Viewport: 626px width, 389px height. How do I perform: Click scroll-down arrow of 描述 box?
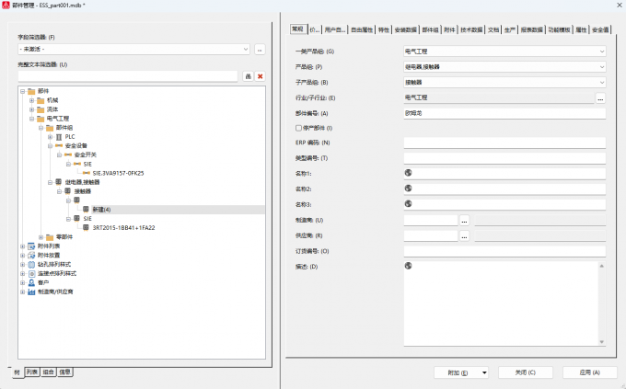pos(602,342)
